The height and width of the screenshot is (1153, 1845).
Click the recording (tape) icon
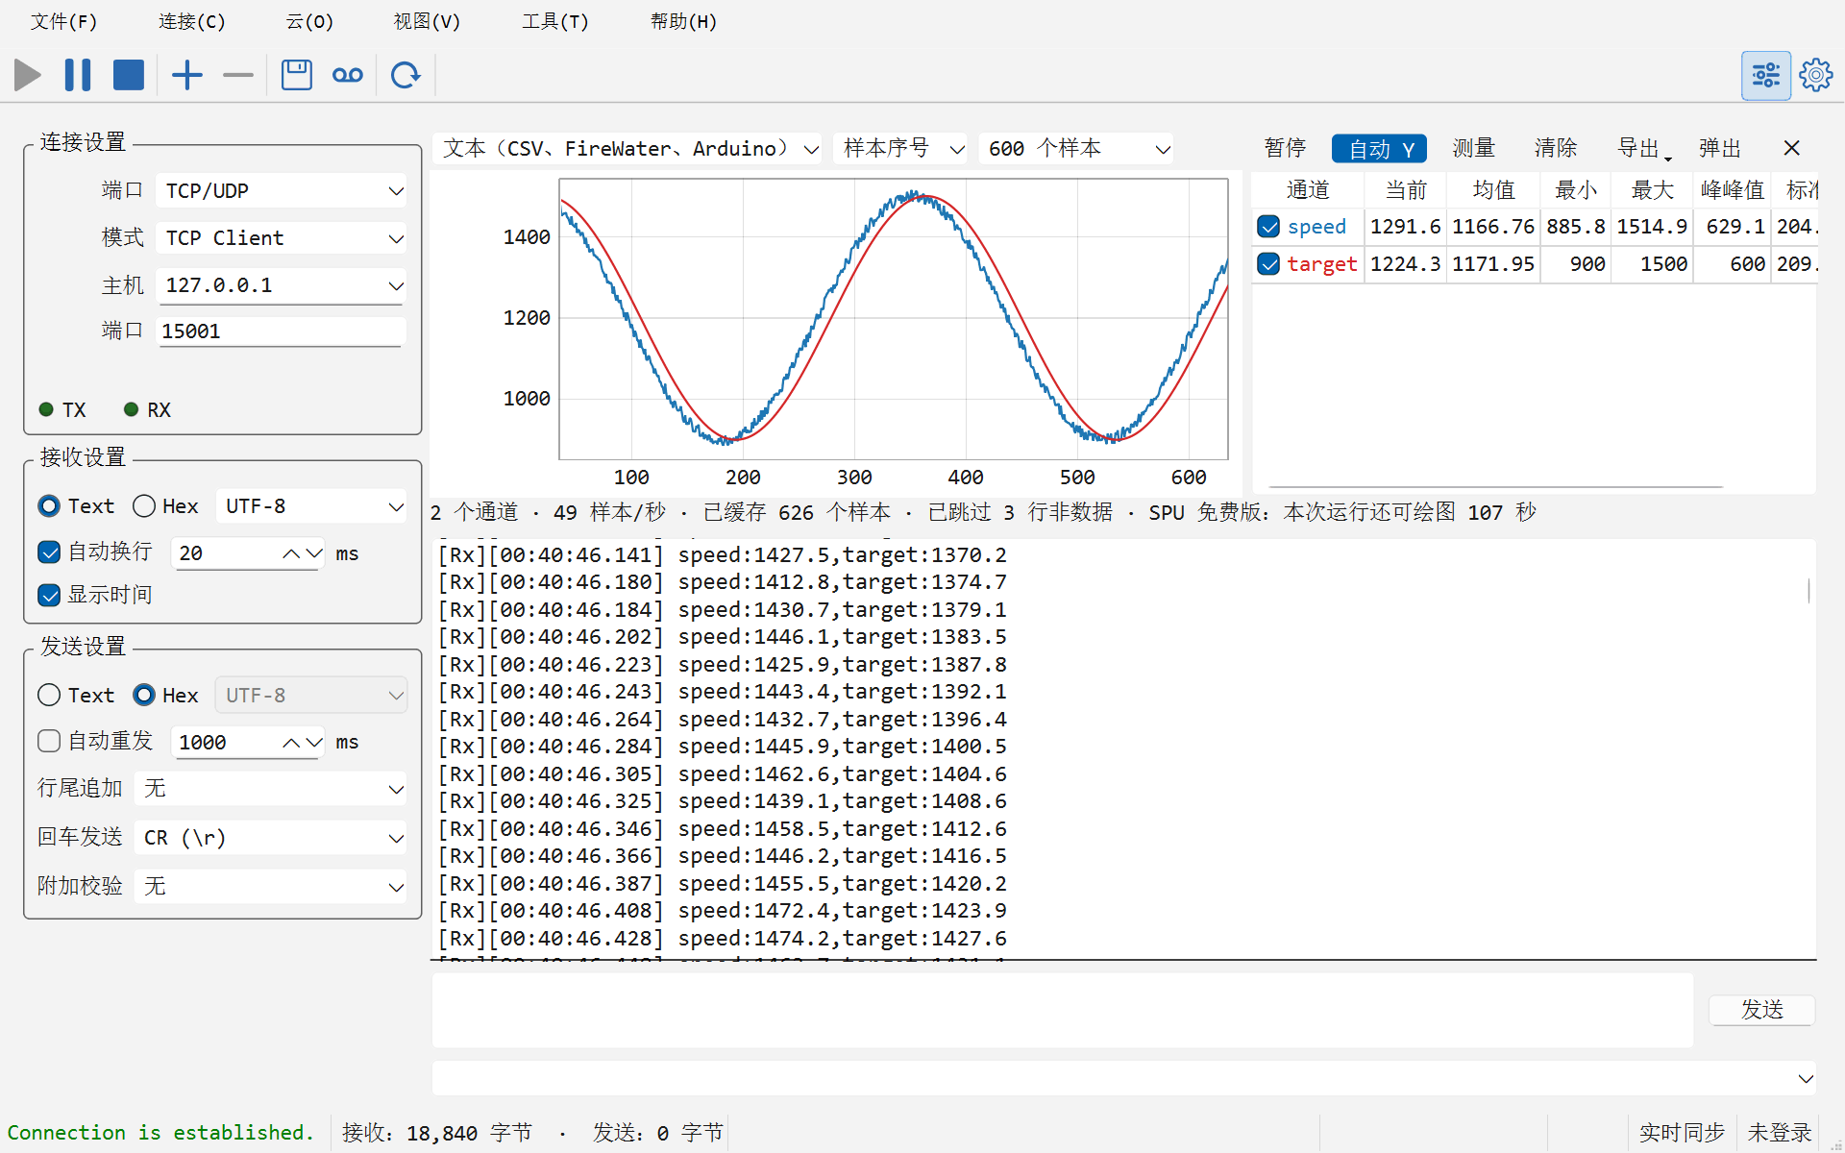point(348,75)
